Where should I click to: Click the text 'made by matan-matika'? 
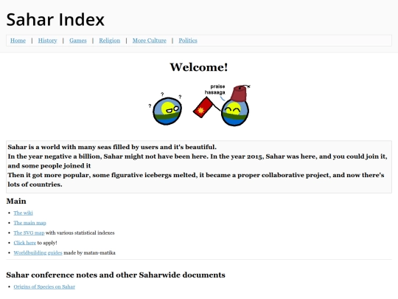coord(89,252)
